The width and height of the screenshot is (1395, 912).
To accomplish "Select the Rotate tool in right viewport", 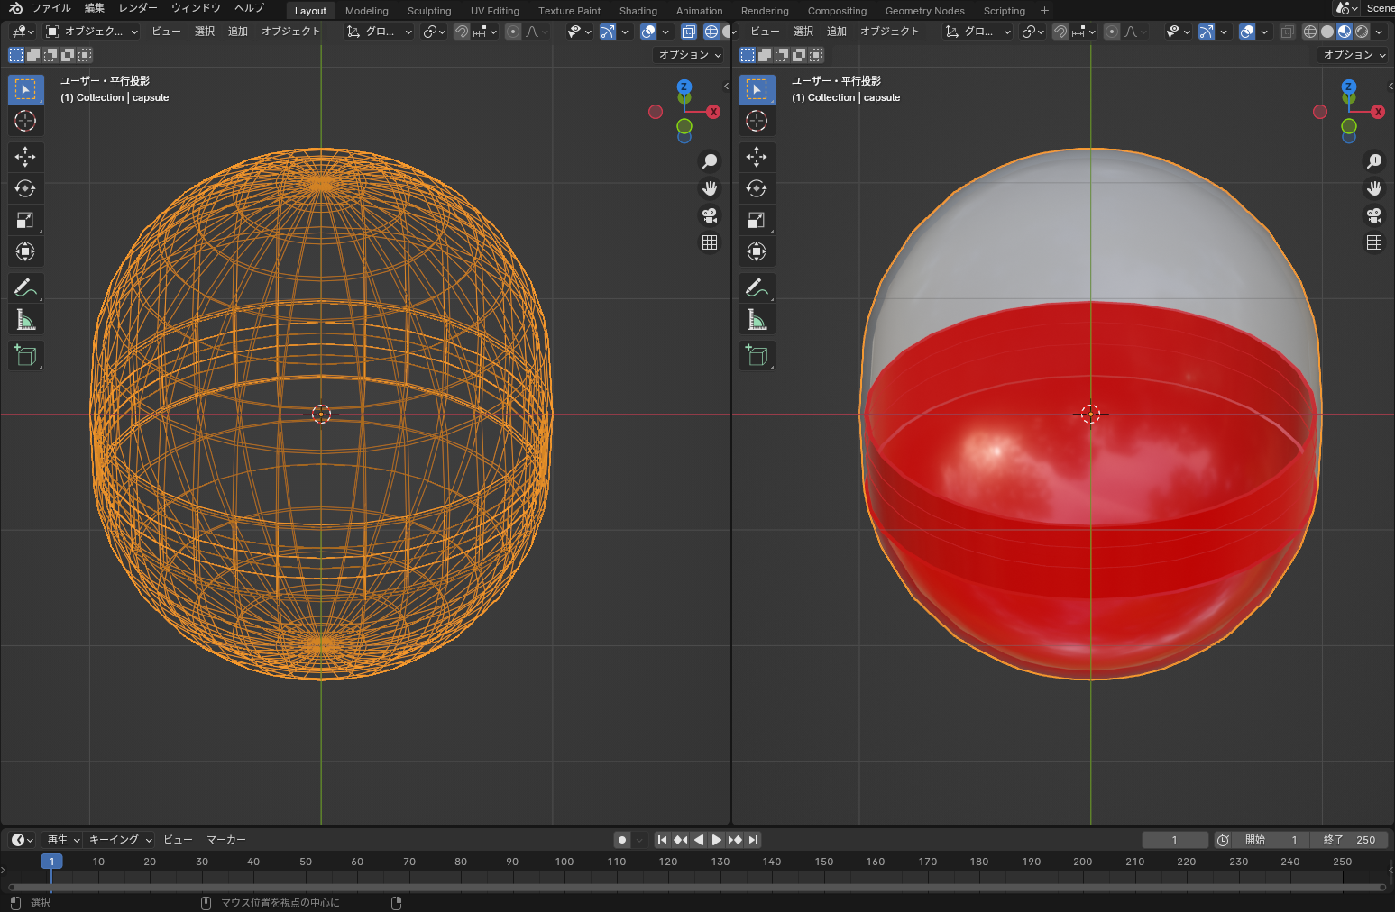I will click(x=757, y=188).
